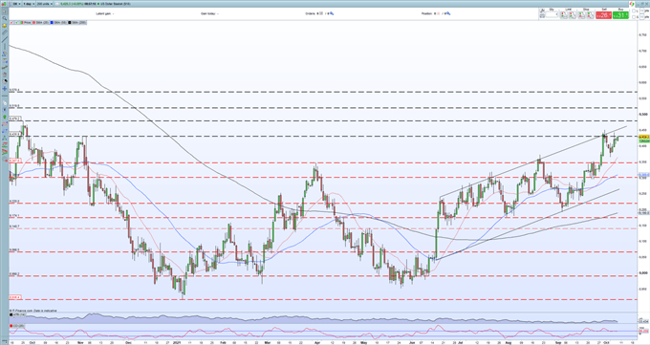Viewport: 650px width, 345px height.
Task: Click the first Stop order icon
Action: 581,15
